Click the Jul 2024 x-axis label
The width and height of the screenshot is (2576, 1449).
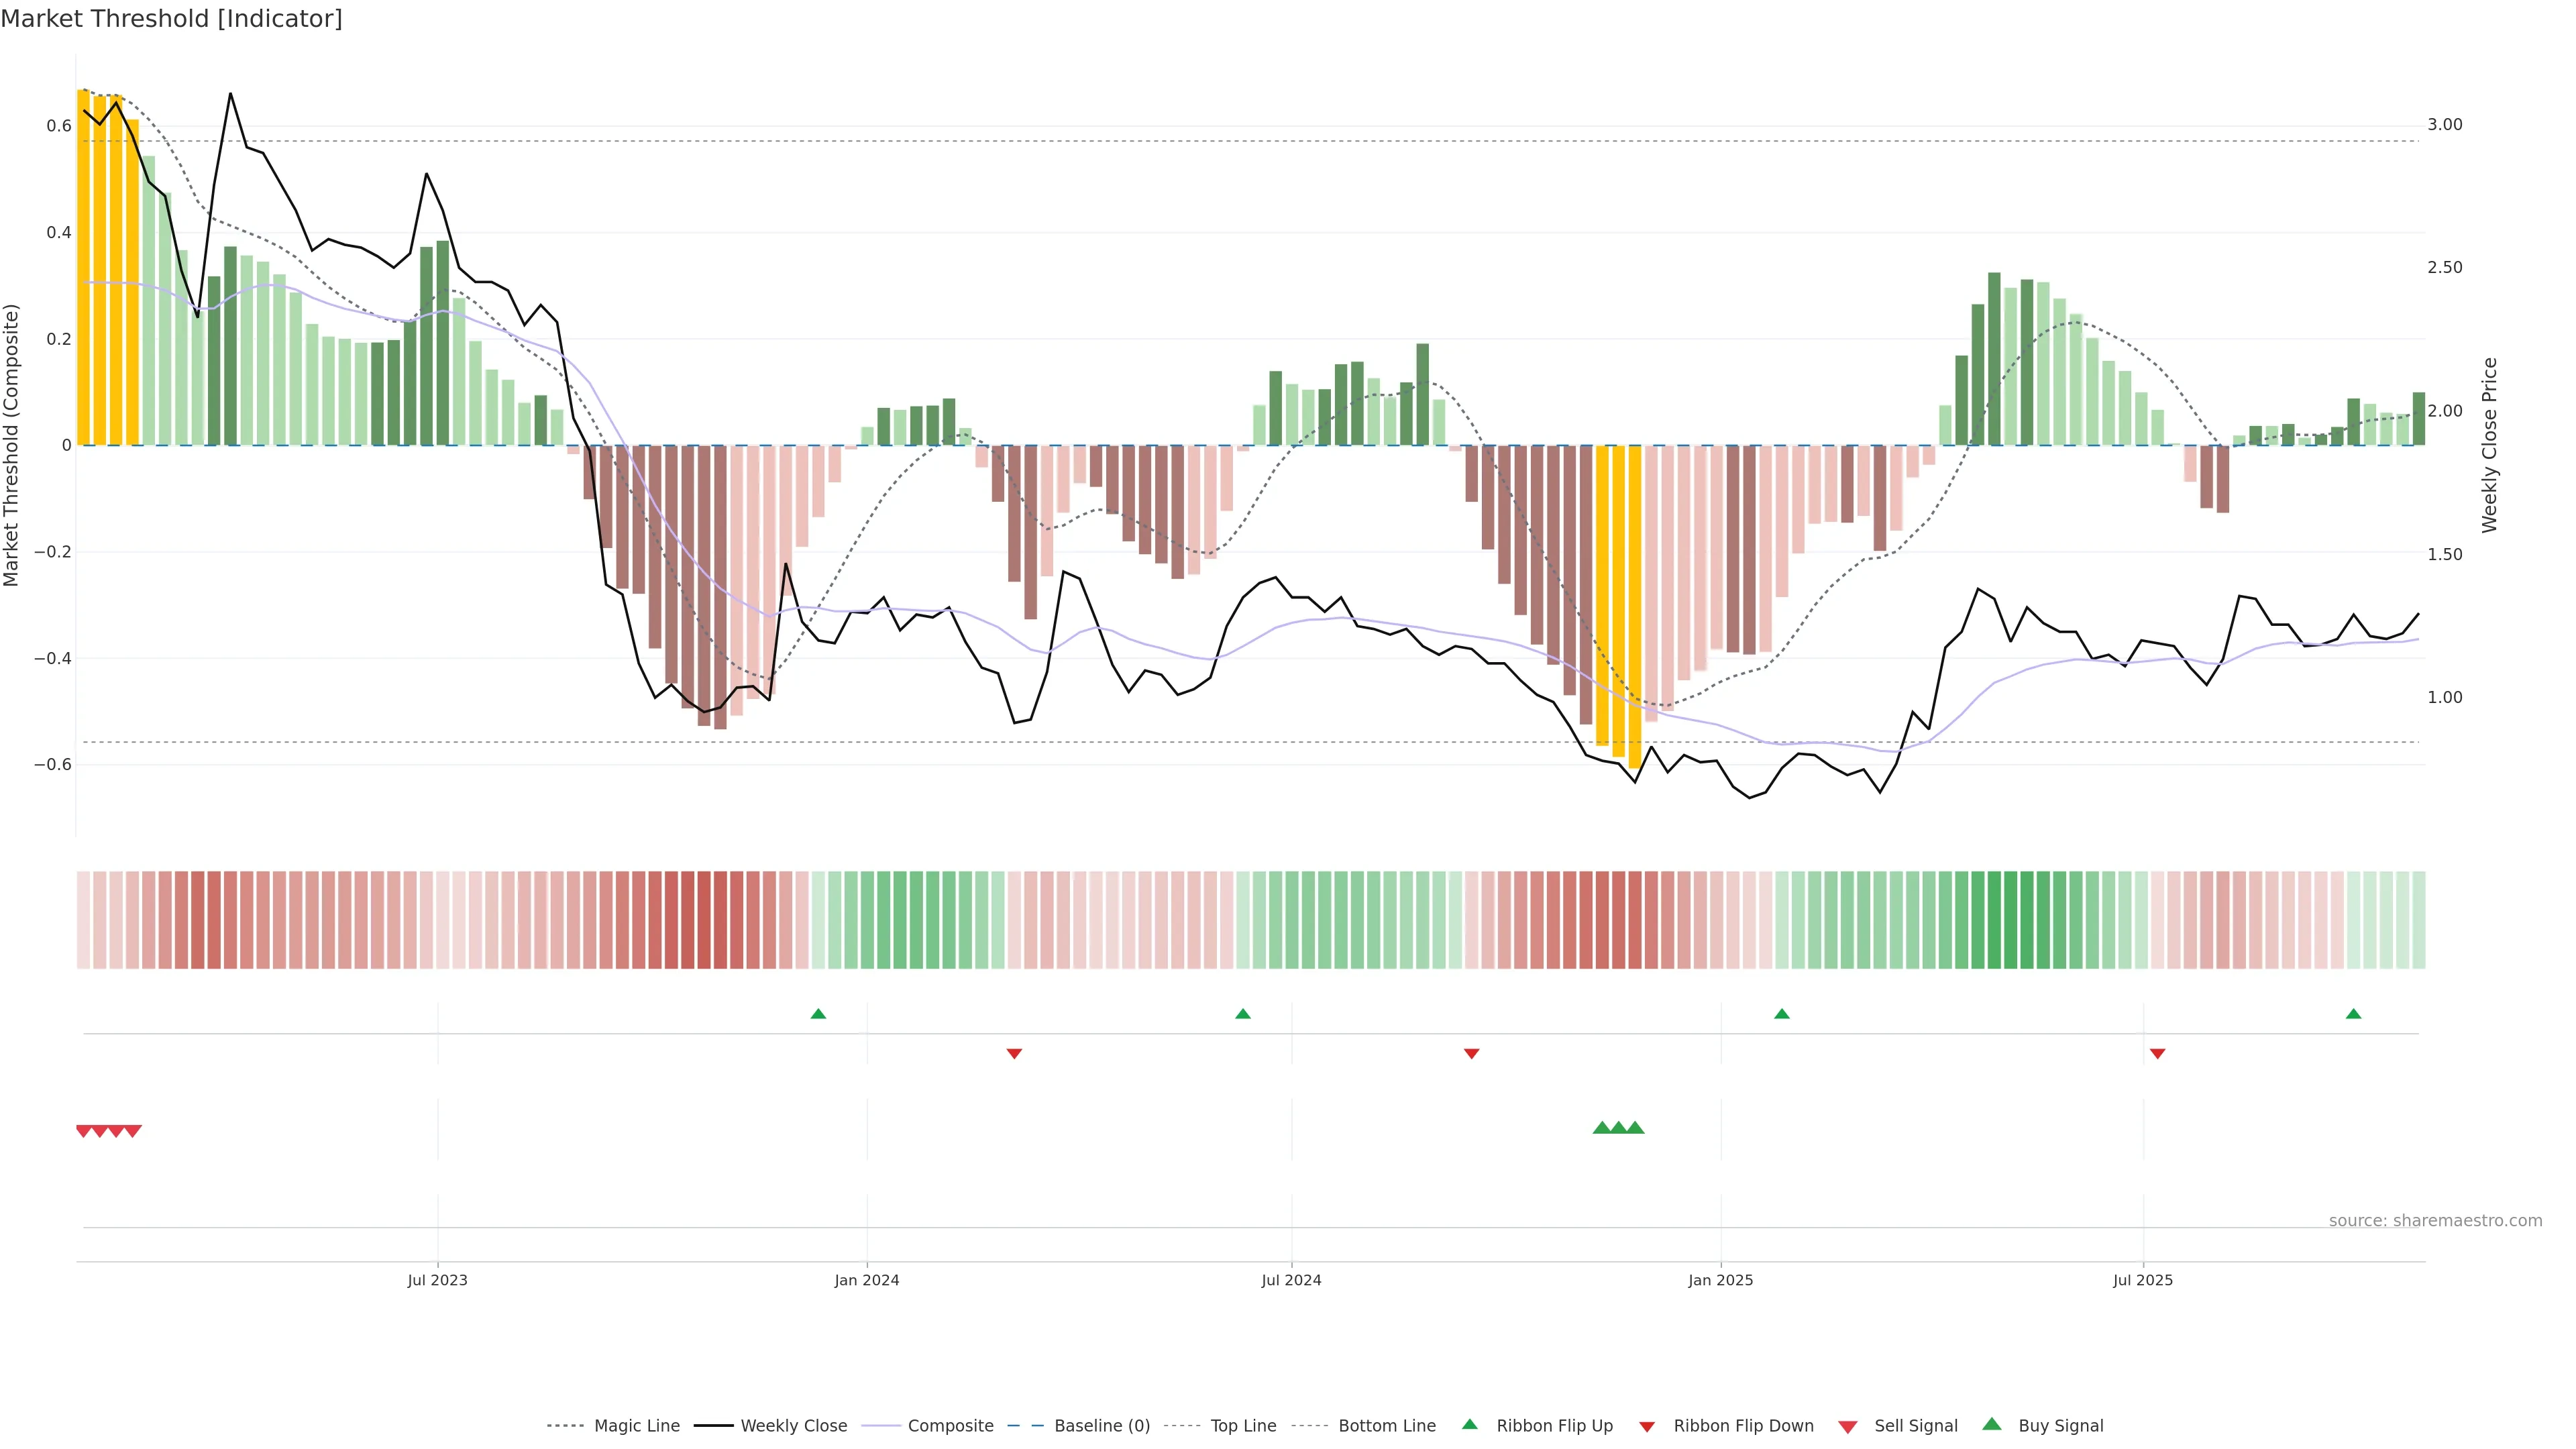point(1291,1280)
